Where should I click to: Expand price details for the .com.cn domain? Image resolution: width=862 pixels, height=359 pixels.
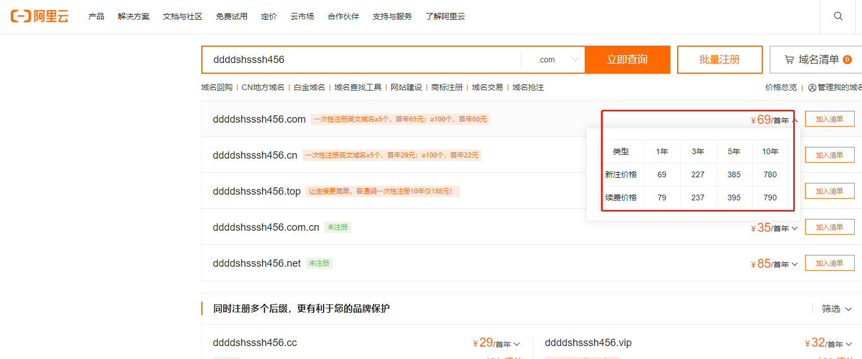(x=795, y=228)
